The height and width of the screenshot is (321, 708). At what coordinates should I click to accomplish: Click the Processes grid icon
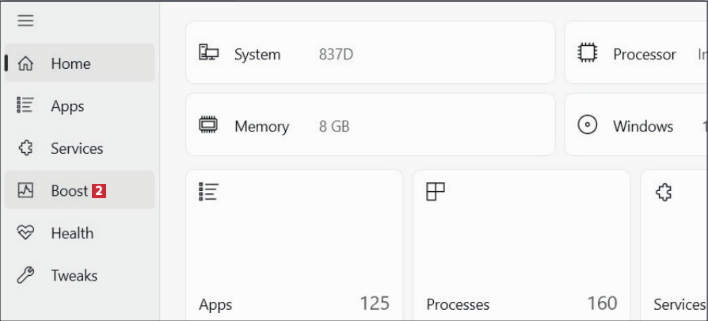pos(436,191)
